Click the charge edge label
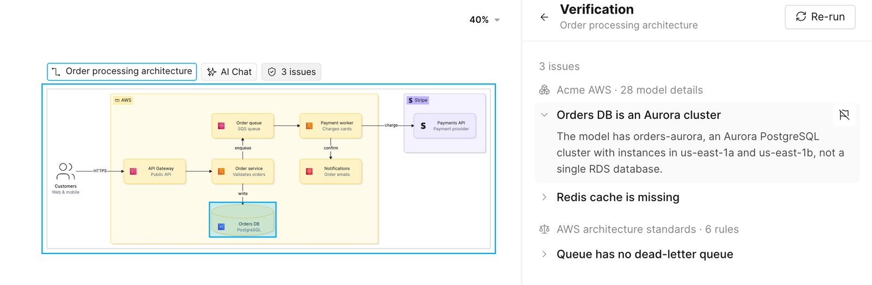 (x=391, y=125)
